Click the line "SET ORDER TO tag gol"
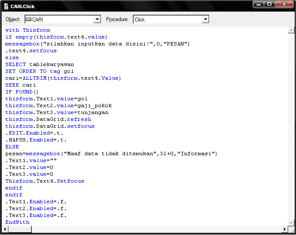This screenshot has width=296, height=235. 39,71
